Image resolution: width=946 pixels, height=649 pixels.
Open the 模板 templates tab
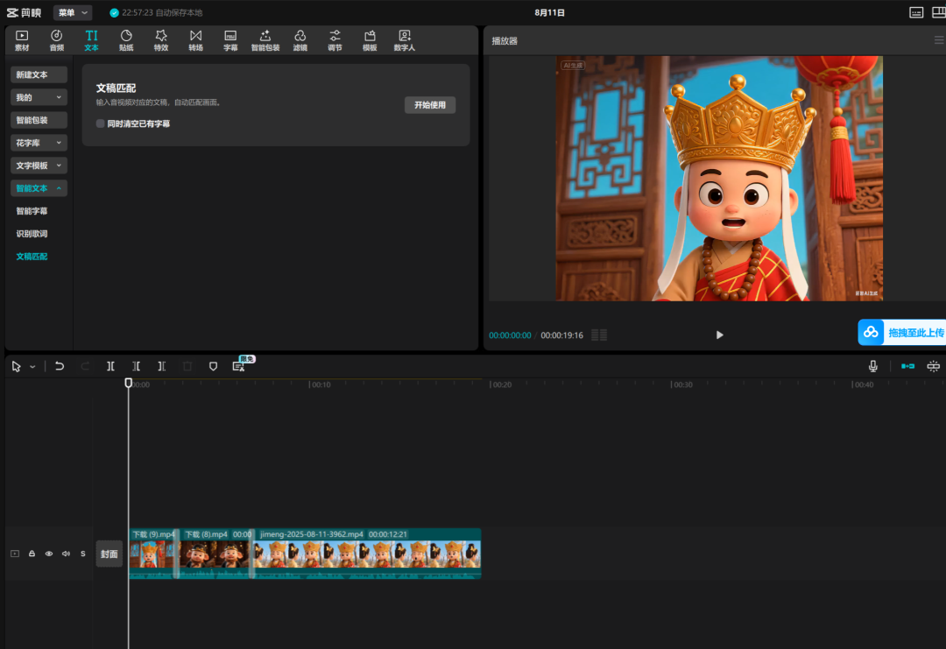(x=370, y=40)
